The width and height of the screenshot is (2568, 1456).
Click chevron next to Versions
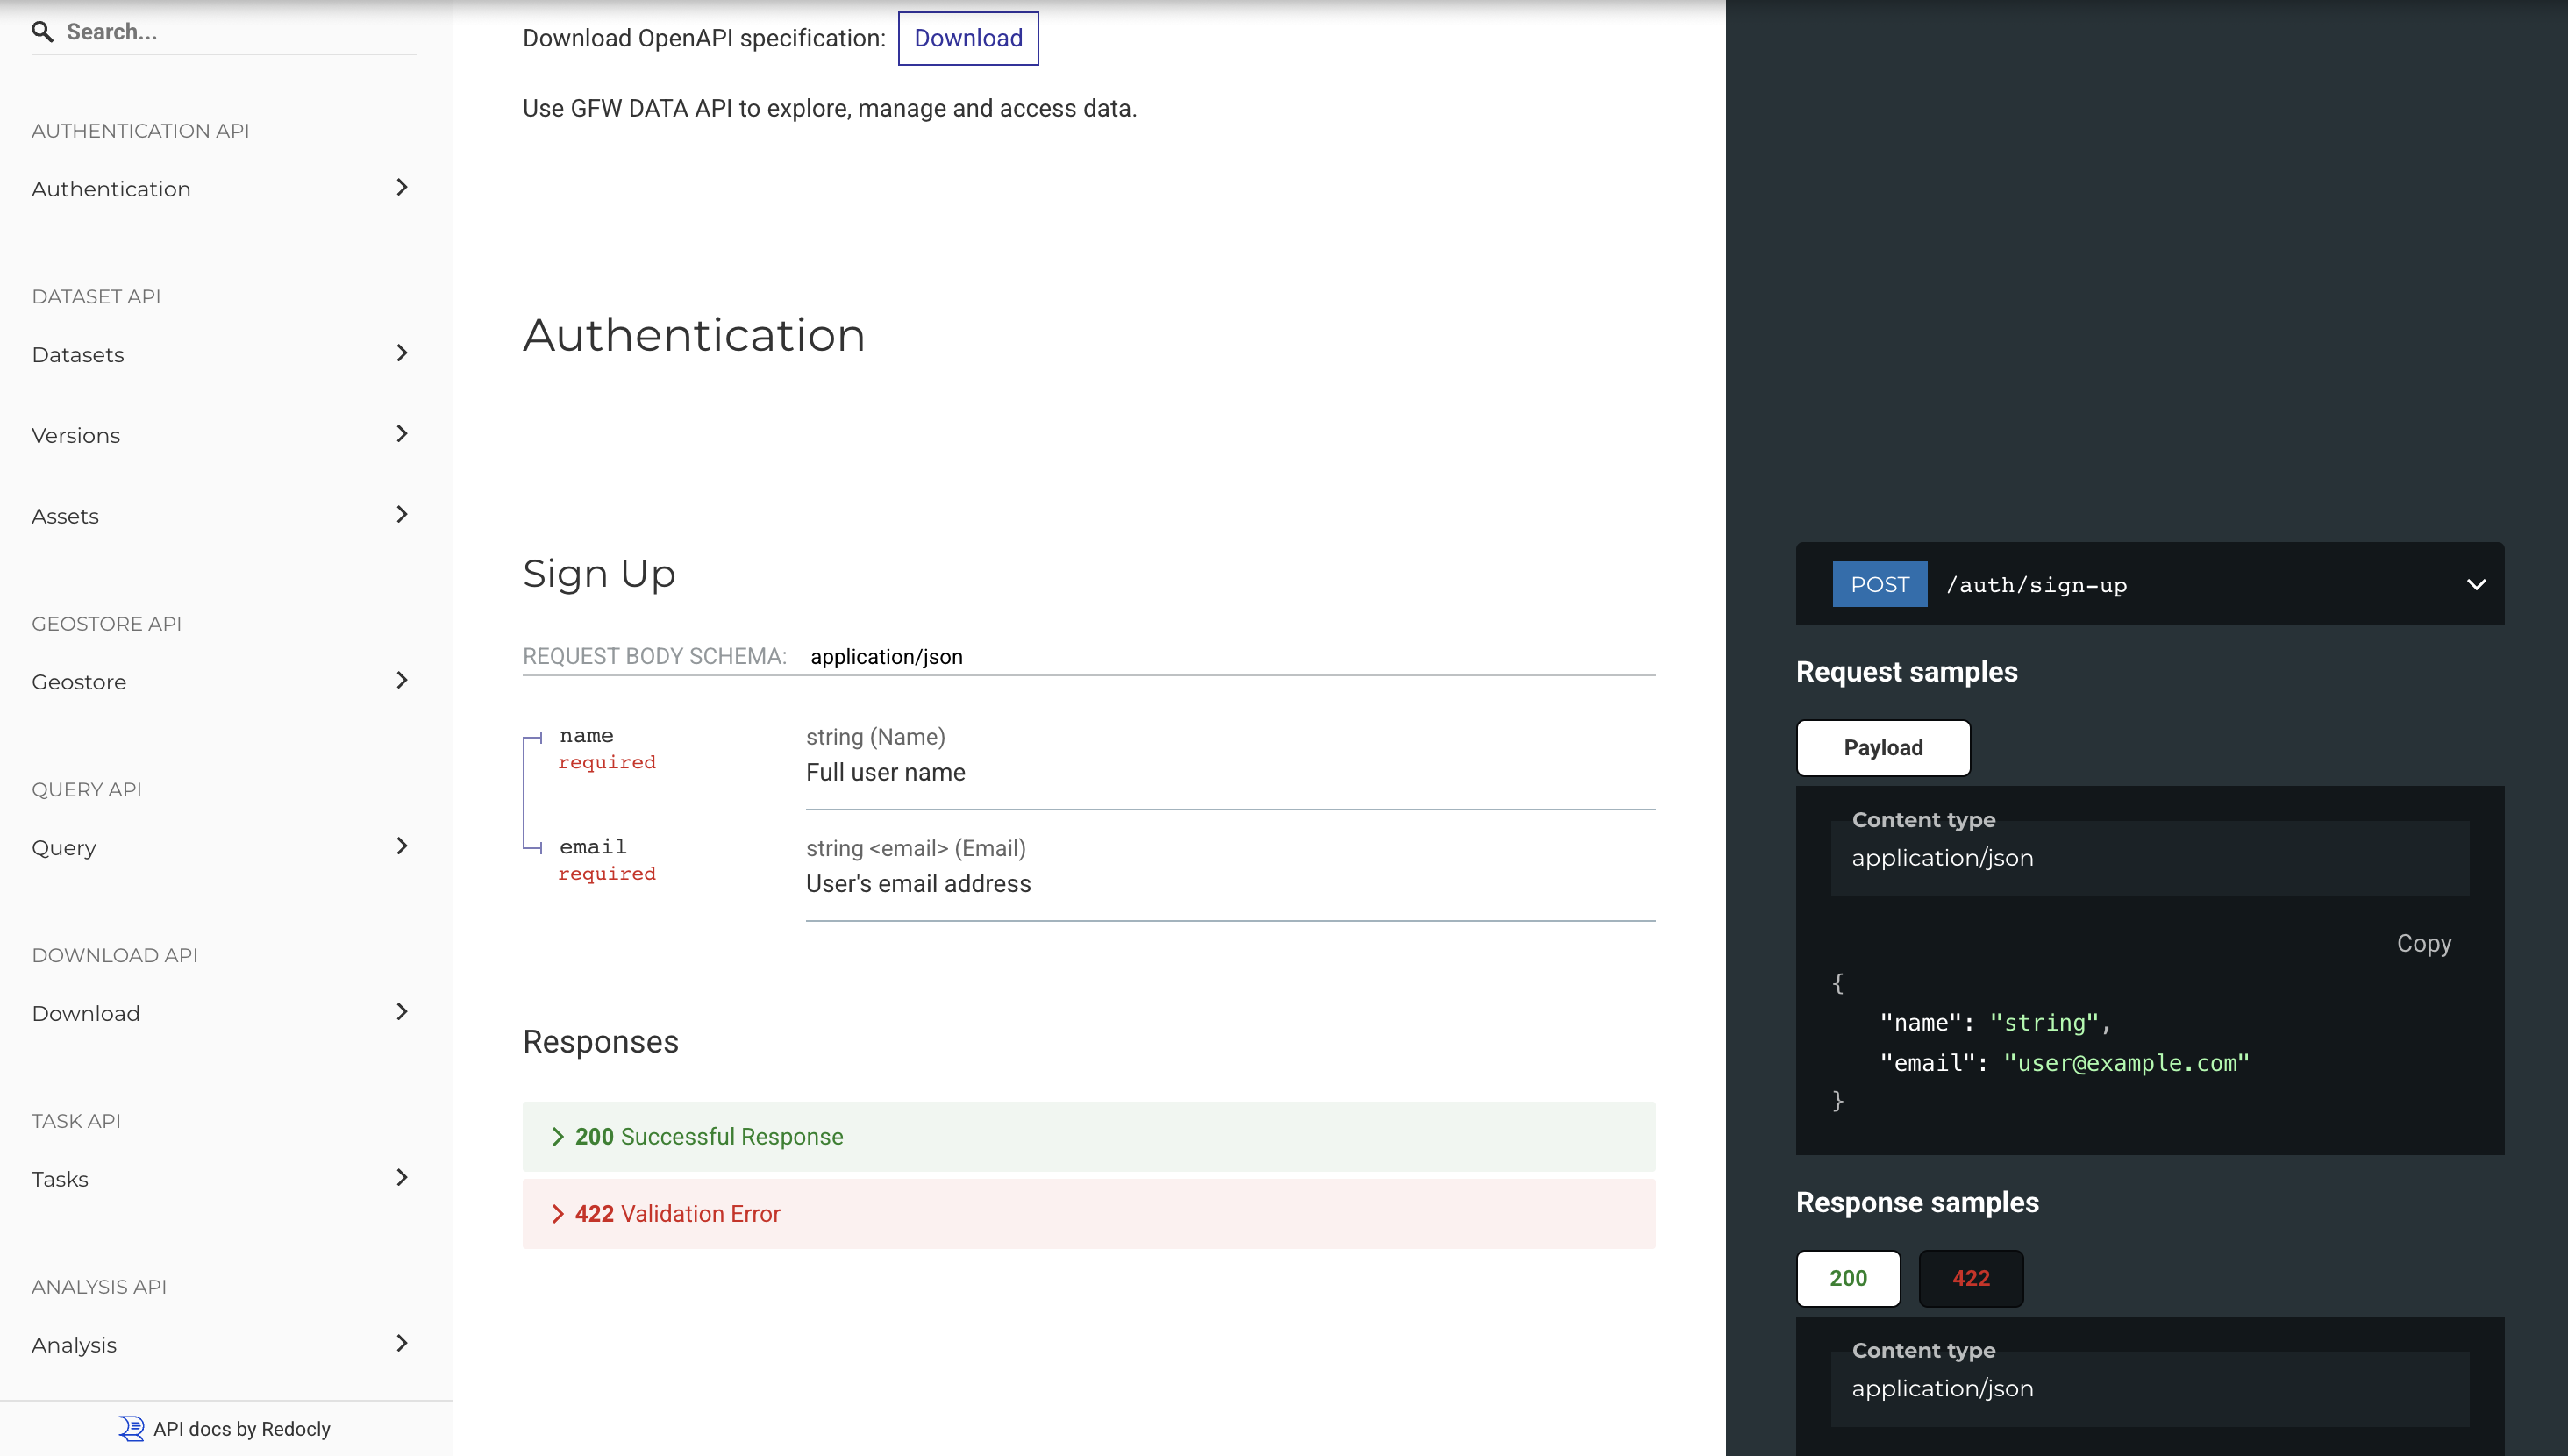(x=402, y=434)
